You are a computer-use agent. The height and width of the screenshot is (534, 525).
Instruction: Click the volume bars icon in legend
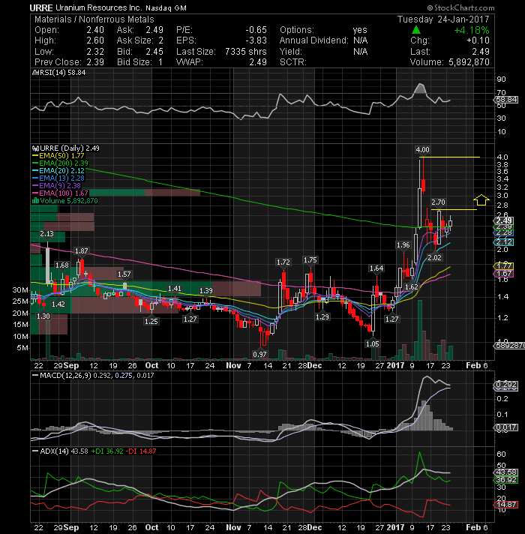click(x=35, y=200)
